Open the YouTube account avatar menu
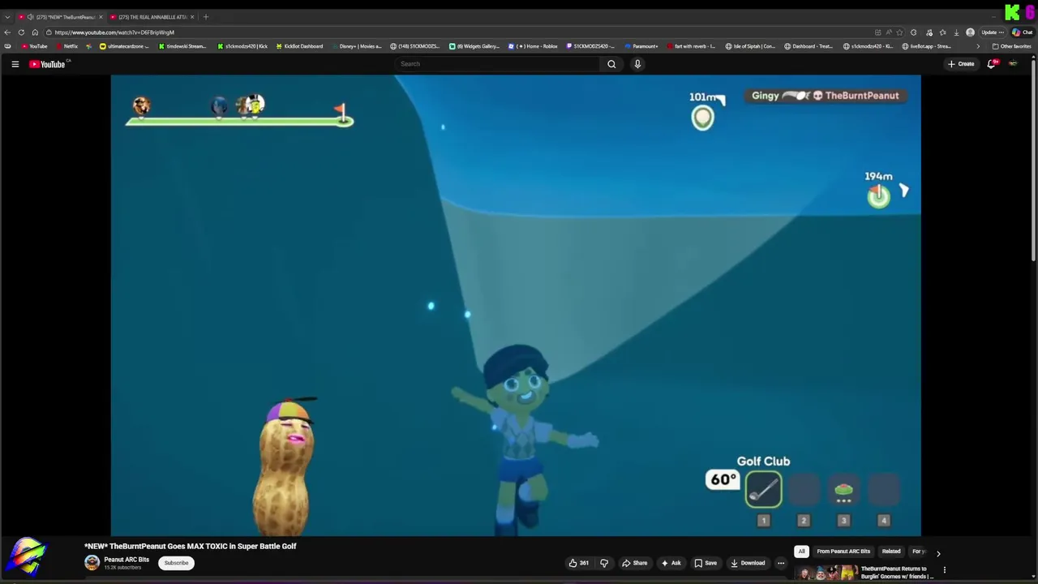This screenshot has width=1038, height=584. (x=1013, y=64)
